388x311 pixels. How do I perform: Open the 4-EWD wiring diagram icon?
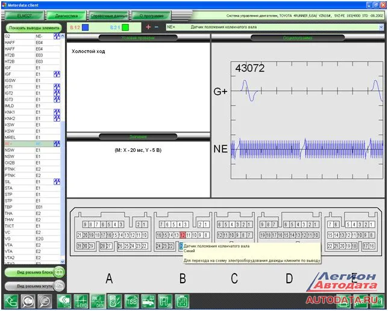[x=81, y=300]
